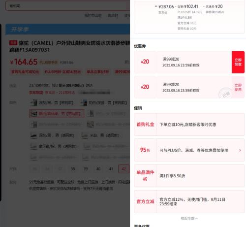Click the 促销 ¥102.41 deduction amount
Screen dimensions: 246x227
tap(191, 6)
